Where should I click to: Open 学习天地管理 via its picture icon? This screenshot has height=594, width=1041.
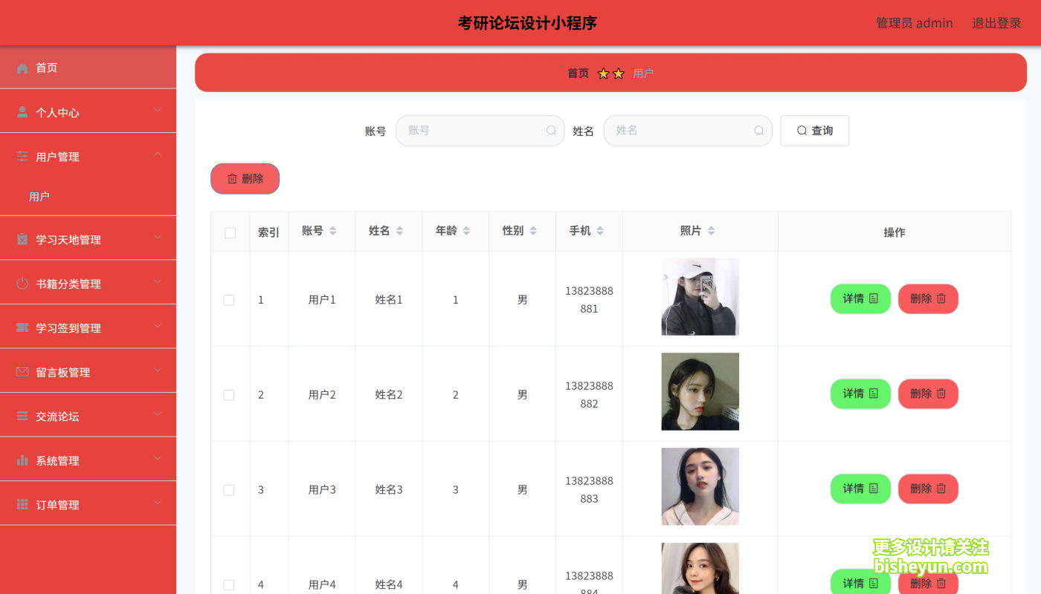point(22,238)
